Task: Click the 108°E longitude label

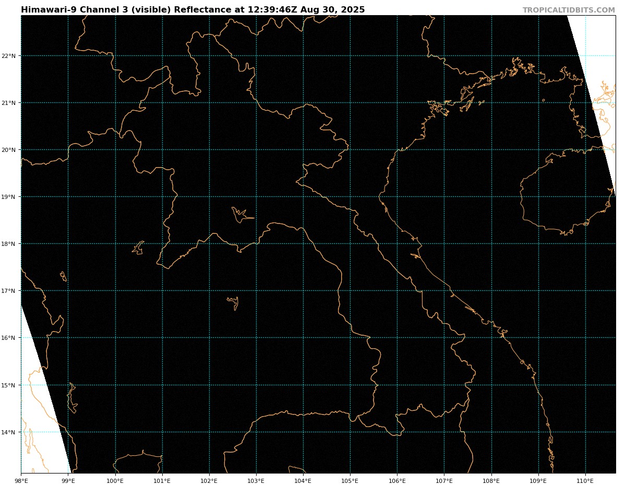Action: click(x=491, y=481)
